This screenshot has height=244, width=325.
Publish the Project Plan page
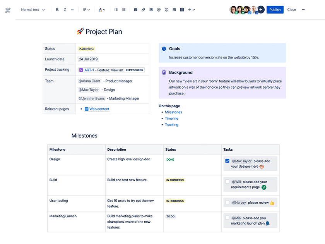point(275,10)
